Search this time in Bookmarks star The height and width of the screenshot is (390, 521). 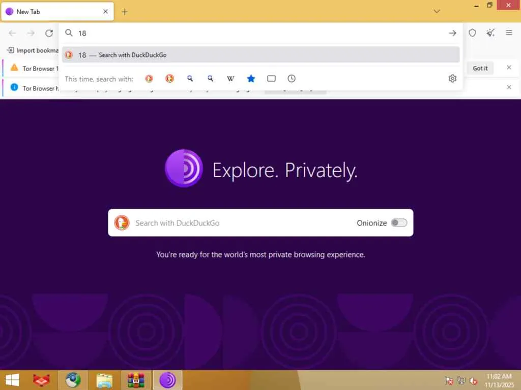251,79
